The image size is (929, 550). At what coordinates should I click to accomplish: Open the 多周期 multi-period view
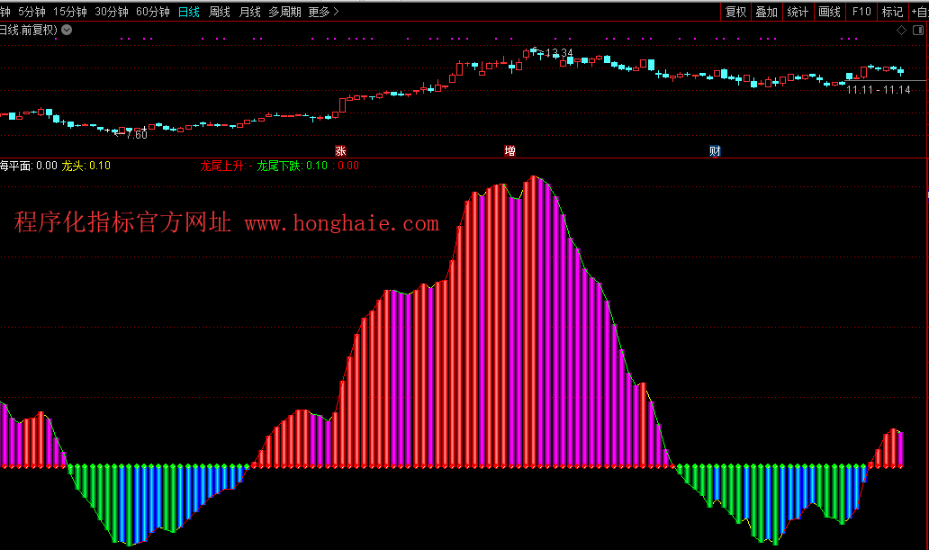tap(284, 12)
